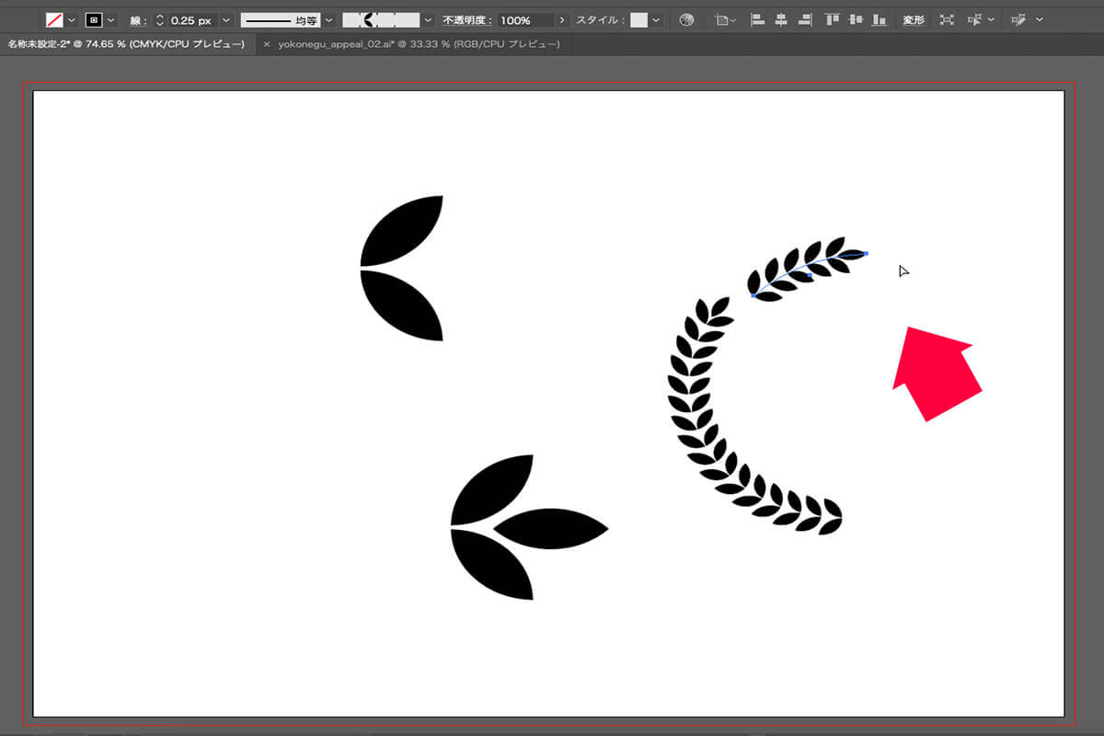Click vertical align bottom icon
This screenshot has width=1104, height=736.
coord(880,19)
